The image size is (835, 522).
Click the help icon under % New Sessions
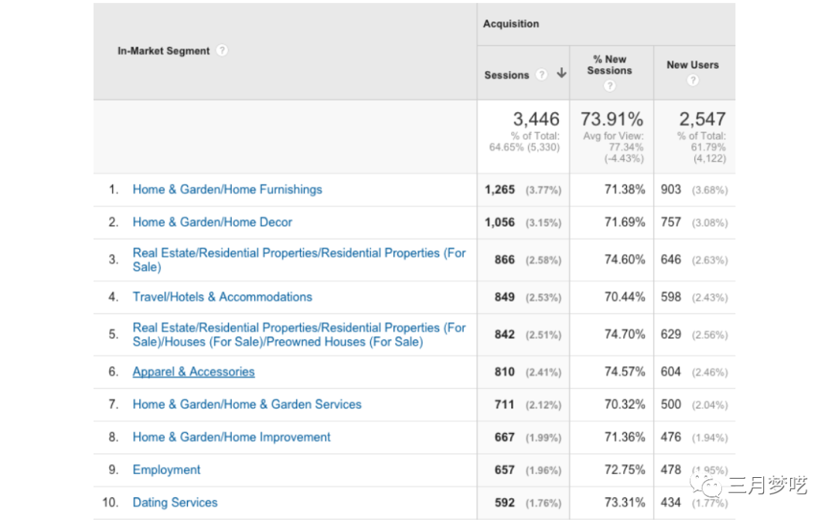point(609,86)
